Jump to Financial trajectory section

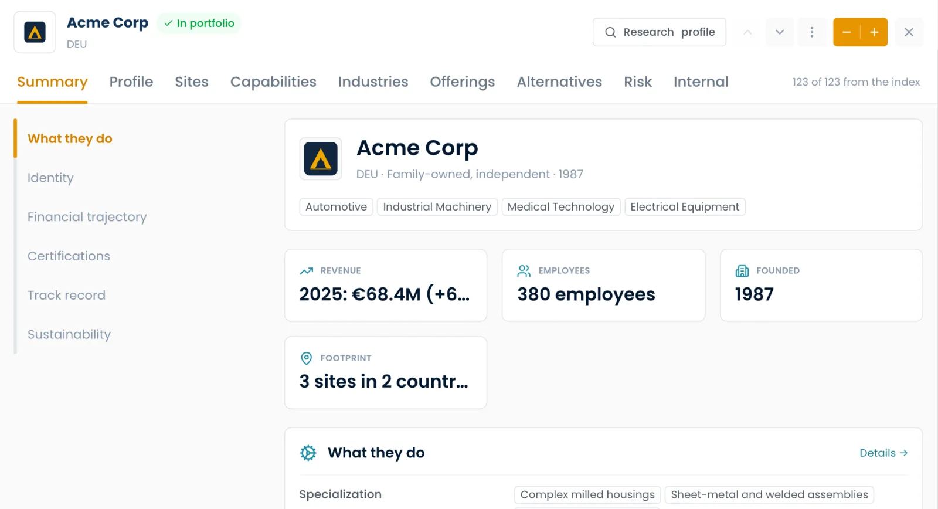[x=87, y=218]
